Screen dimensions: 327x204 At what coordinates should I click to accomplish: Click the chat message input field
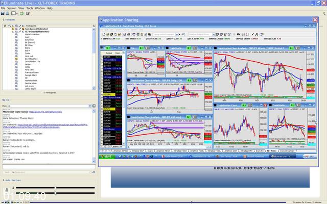49,167
